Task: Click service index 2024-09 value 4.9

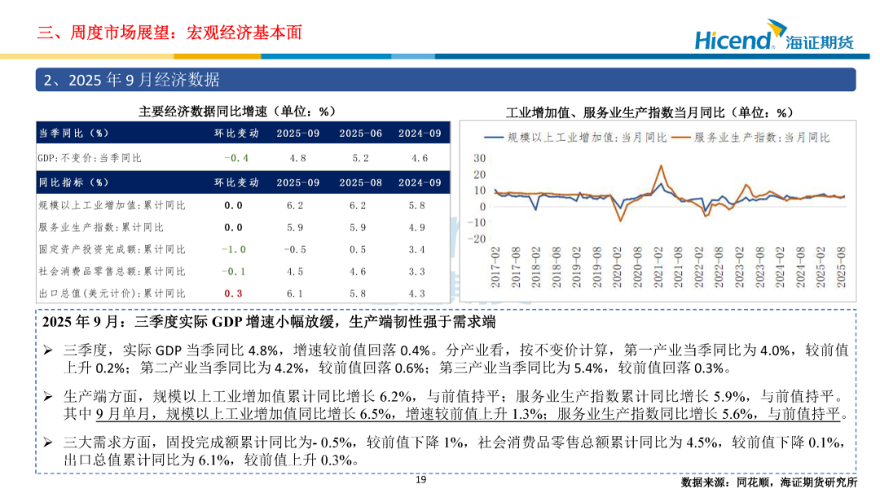Action: (x=417, y=228)
